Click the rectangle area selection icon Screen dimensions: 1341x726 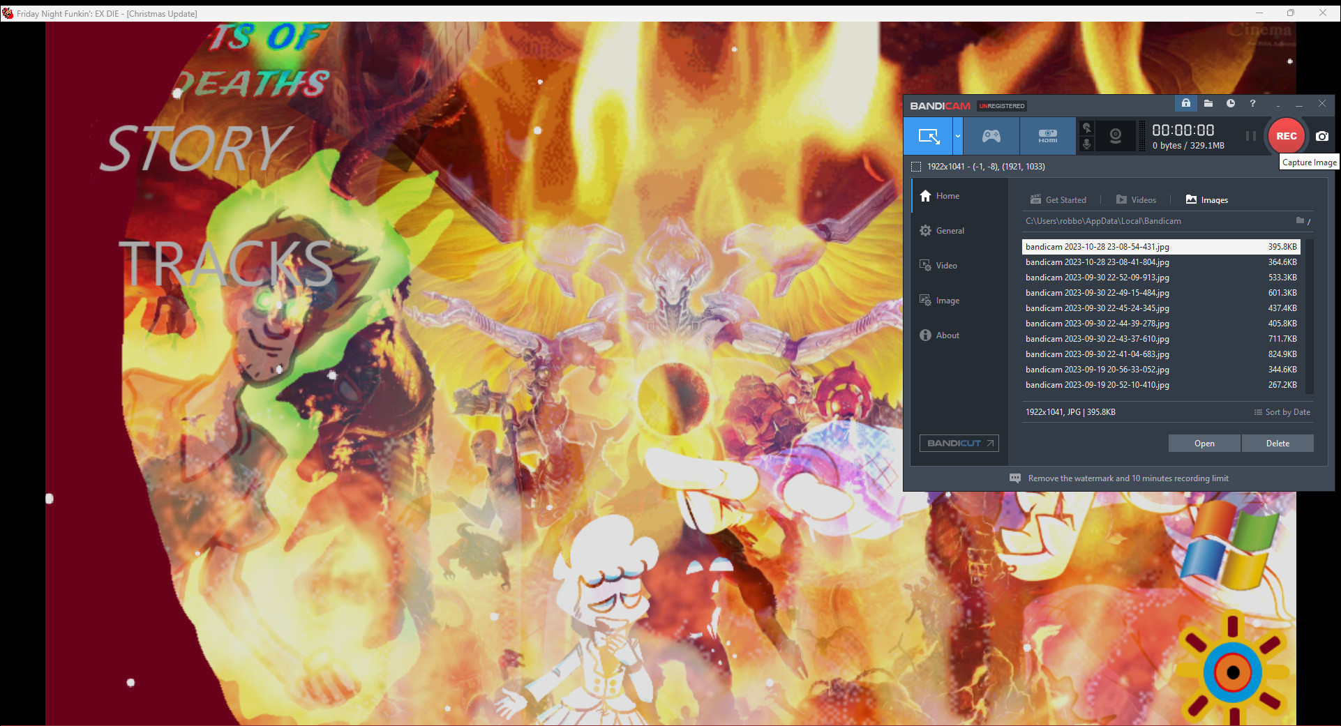coord(916,167)
